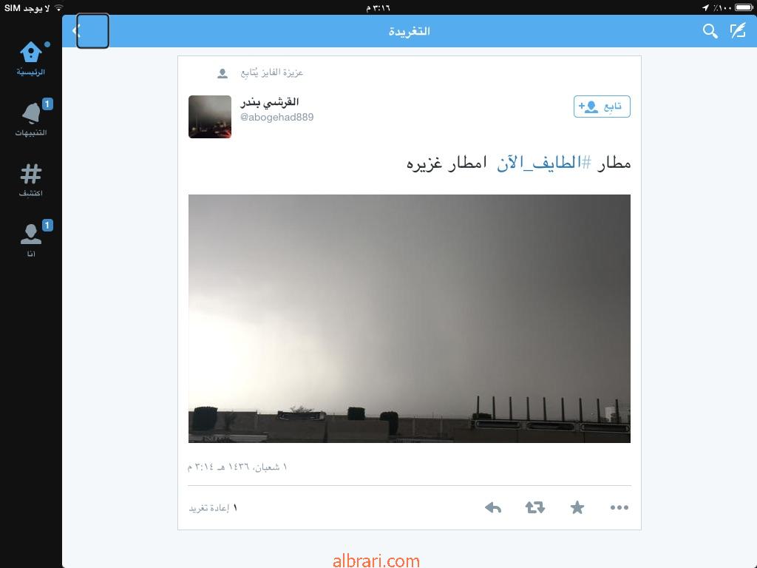Go back using the header arrow
757x568 pixels.
[76, 31]
